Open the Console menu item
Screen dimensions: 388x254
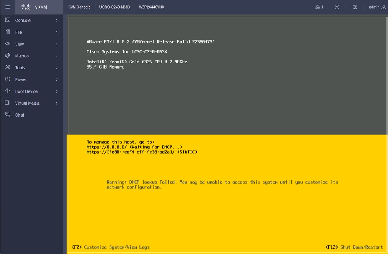click(31, 21)
